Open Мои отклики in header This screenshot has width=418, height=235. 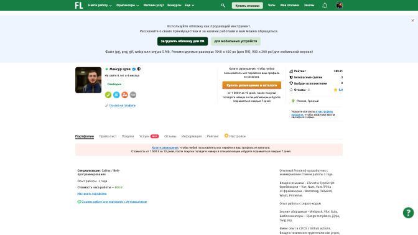pyautogui.click(x=289, y=6)
